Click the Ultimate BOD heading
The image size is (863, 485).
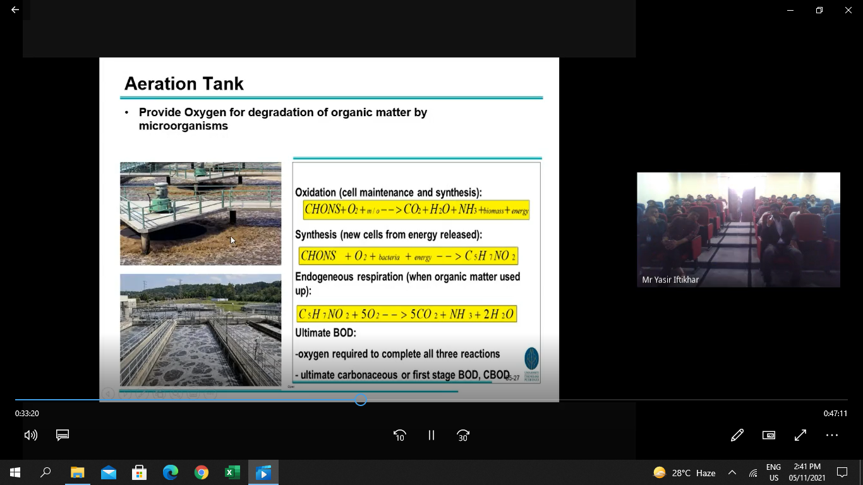tap(326, 333)
